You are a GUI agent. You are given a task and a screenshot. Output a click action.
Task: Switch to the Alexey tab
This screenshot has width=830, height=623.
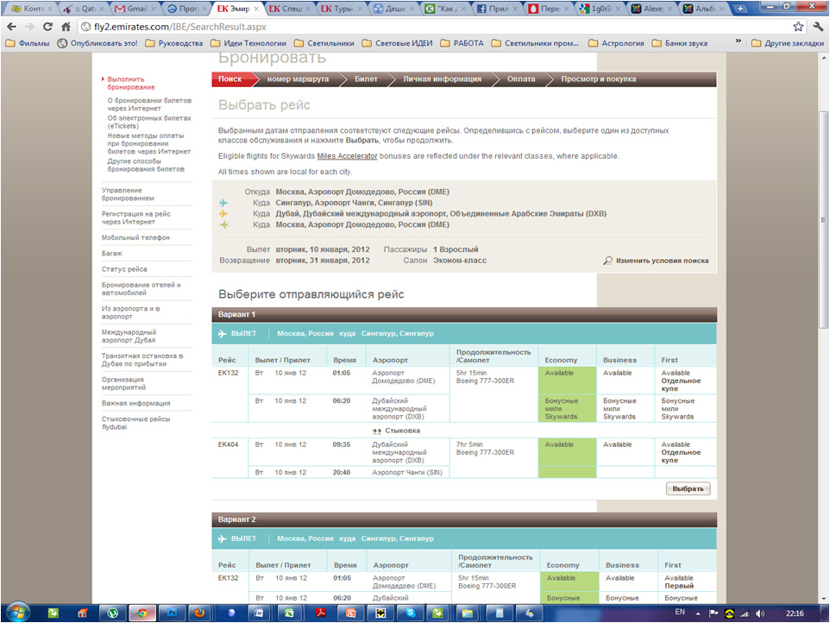(651, 9)
